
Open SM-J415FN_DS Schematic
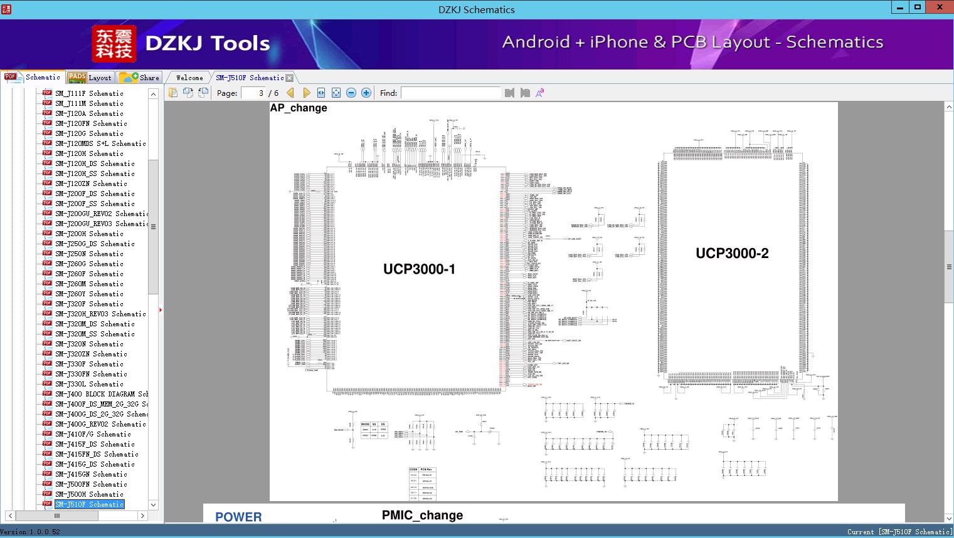[x=97, y=454]
